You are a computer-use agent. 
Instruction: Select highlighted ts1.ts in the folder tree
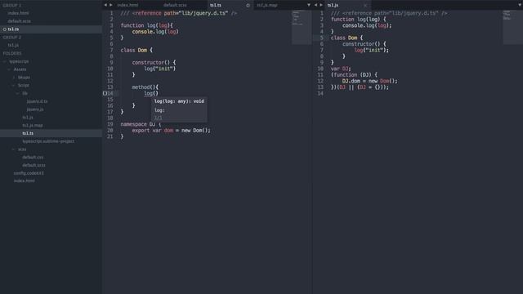(x=51, y=133)
